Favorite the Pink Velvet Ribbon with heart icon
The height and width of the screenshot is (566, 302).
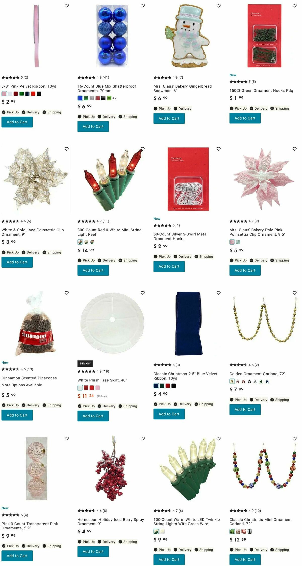click(x=67, y=6)
